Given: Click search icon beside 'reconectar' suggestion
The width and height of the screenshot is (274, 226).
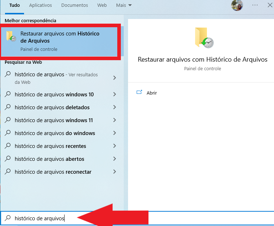Looking at the screenshot, I should 8,172.
